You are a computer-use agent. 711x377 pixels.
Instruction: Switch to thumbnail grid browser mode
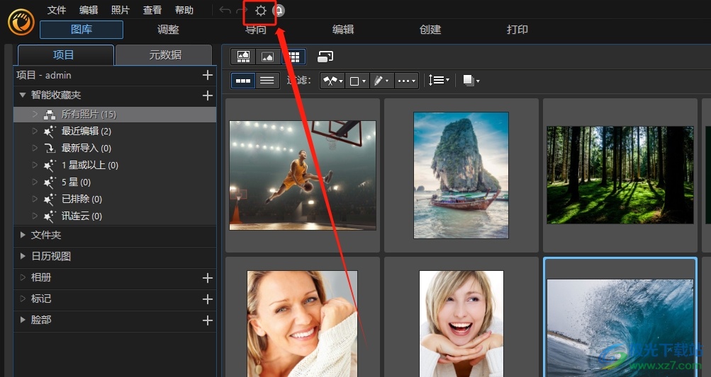[x=294, y=57]
